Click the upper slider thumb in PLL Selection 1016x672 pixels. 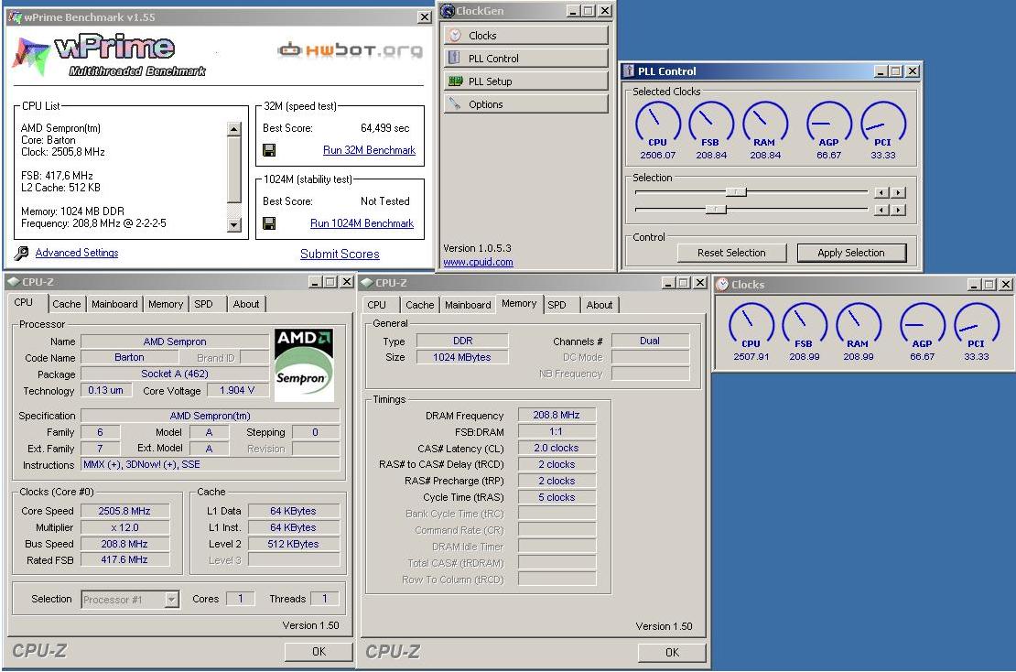(737, 192)
